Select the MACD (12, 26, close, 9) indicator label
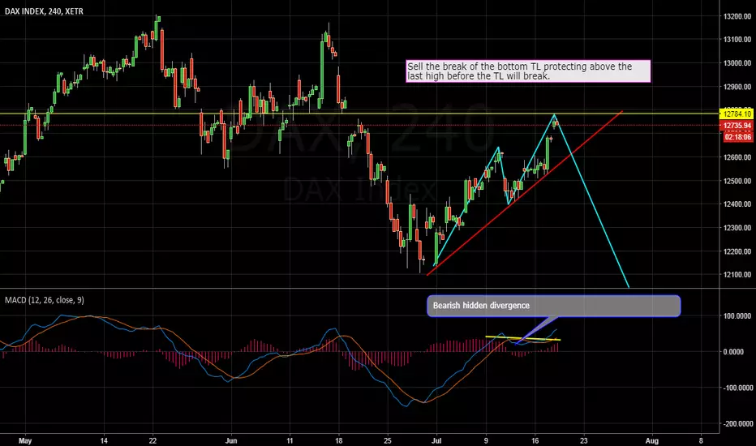The width and height of the screenshot is (756, 446). click(x=45, y=300)
